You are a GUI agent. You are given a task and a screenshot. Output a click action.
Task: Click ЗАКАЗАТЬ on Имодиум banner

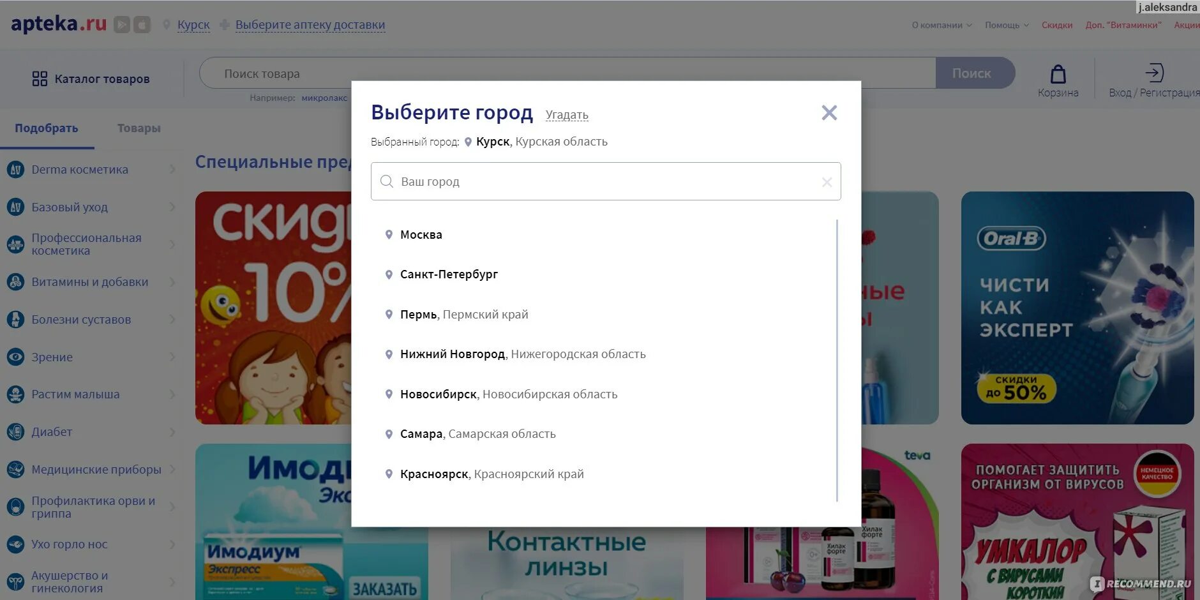pos(384,589)
